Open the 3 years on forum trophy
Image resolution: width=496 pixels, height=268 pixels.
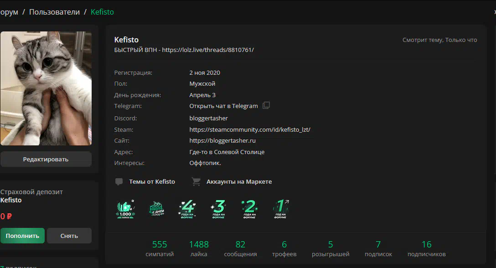click(218, 209)
